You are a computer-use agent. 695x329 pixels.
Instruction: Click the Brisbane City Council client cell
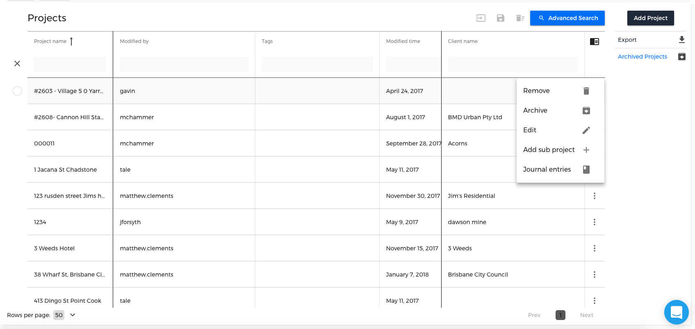pos(478,275)
